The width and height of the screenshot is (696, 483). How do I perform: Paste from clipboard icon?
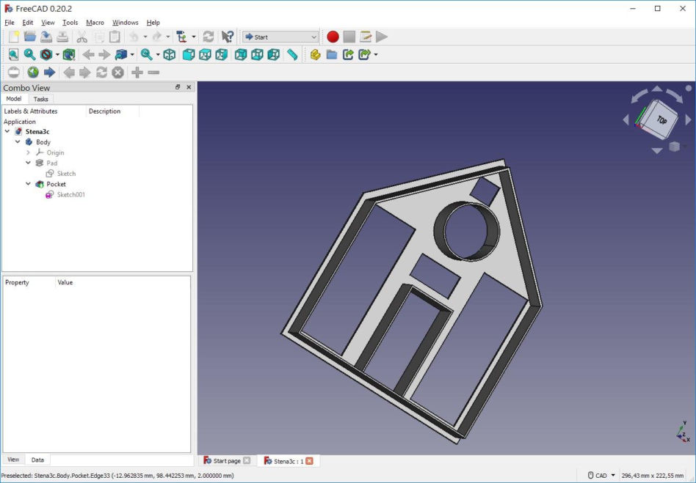[x=115, y=37]
